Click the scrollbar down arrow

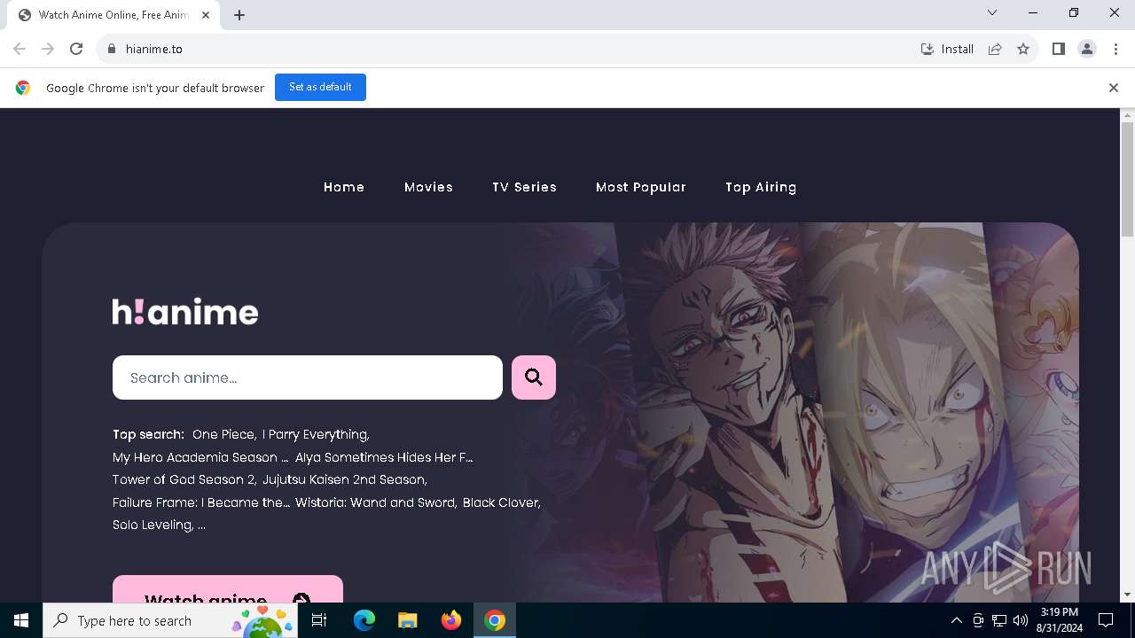(x=1128, y=595)
